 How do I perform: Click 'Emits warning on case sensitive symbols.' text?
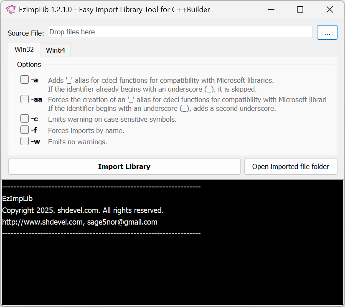pyautogui.click(x=112, y=119)
